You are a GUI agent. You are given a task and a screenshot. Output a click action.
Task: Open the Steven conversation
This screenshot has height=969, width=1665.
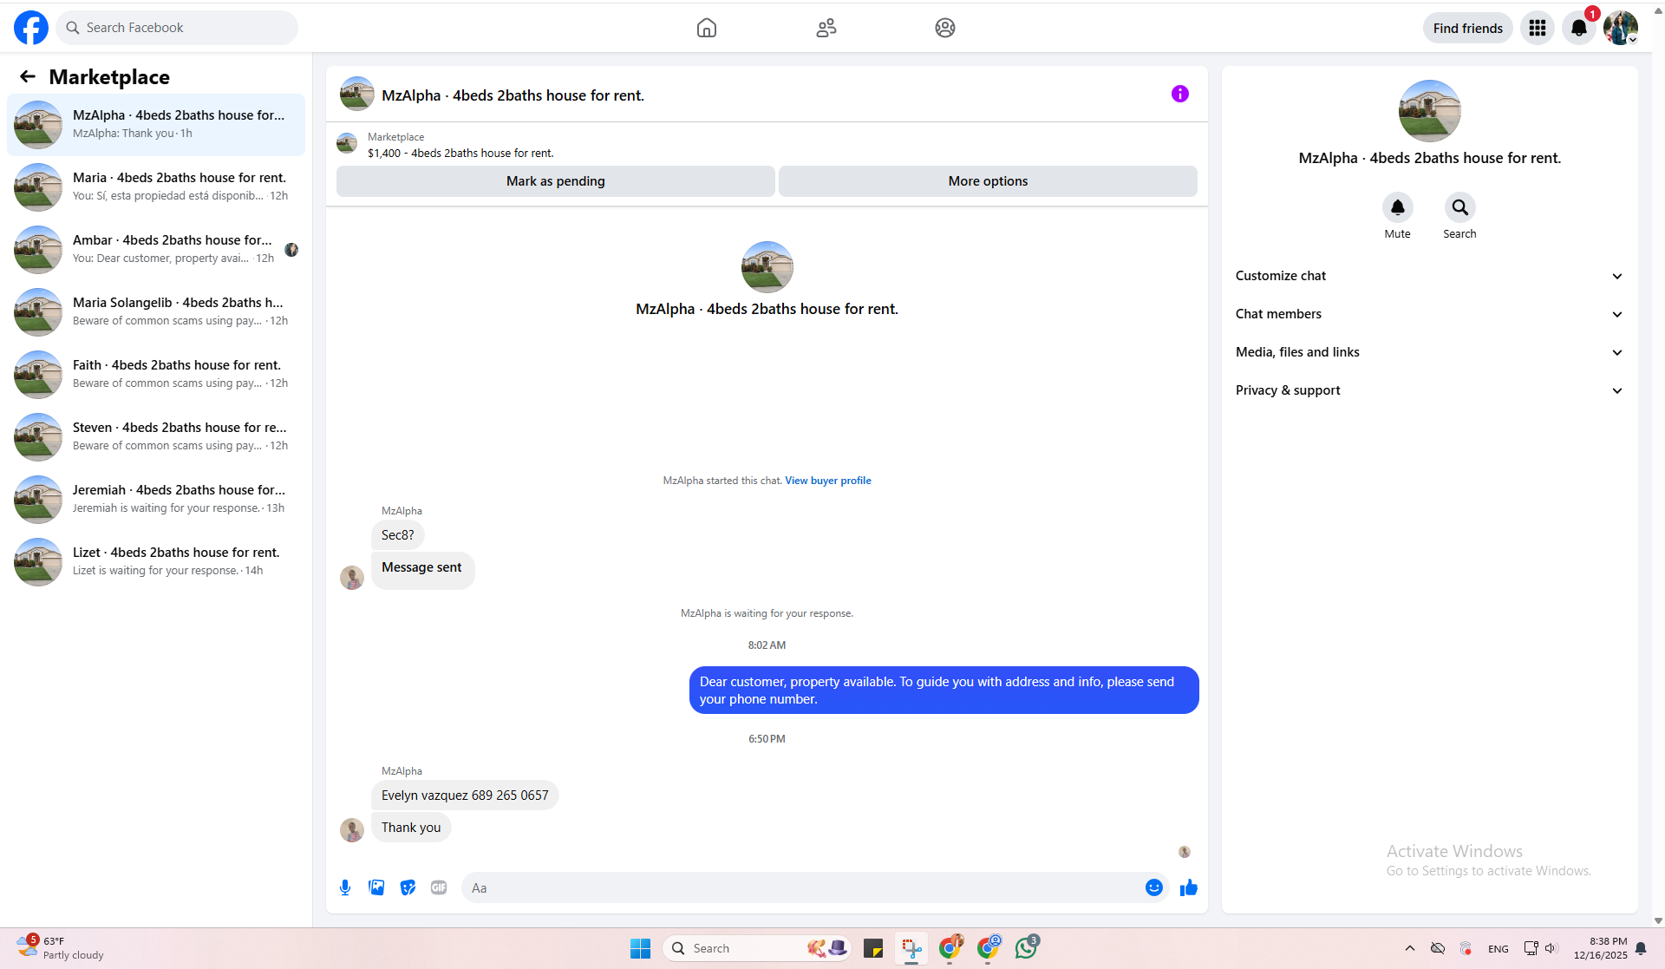coord(156,437)
